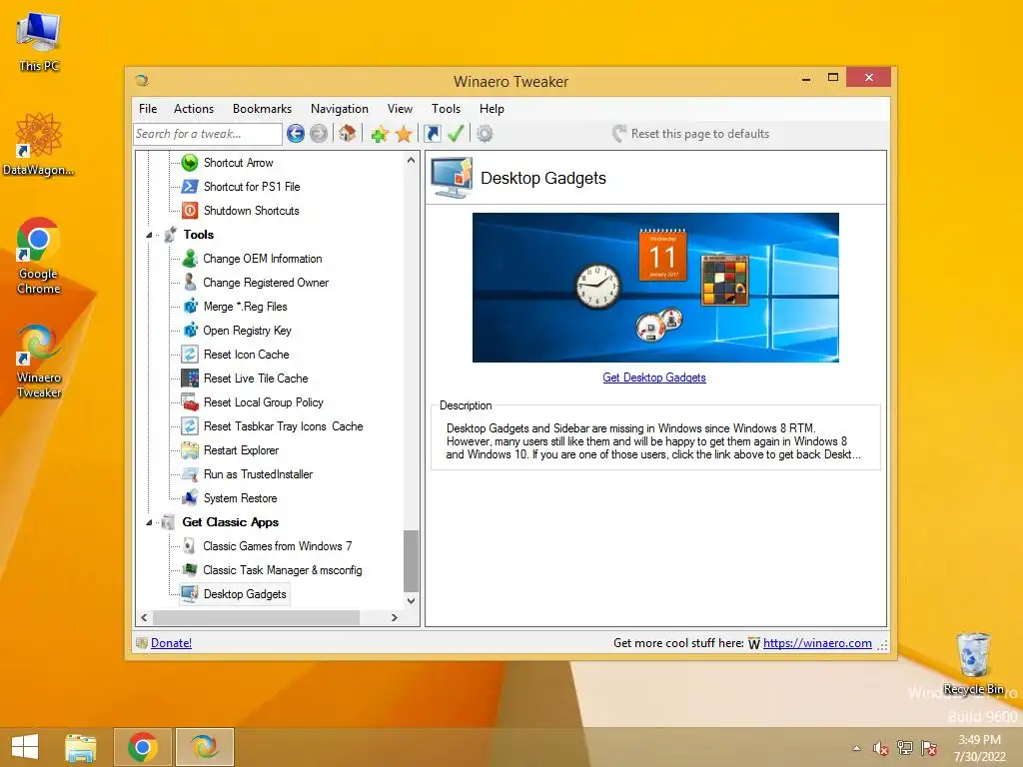This screenshot has width=1023, height=767.
Task: Select the Tools category heading
Action: [199, 235]
